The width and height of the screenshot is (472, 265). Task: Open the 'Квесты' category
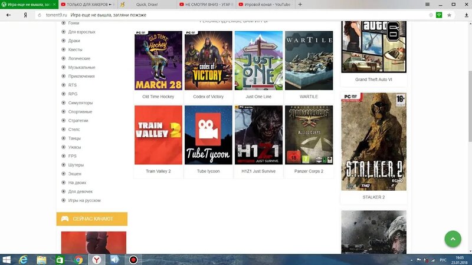point(76,49)
